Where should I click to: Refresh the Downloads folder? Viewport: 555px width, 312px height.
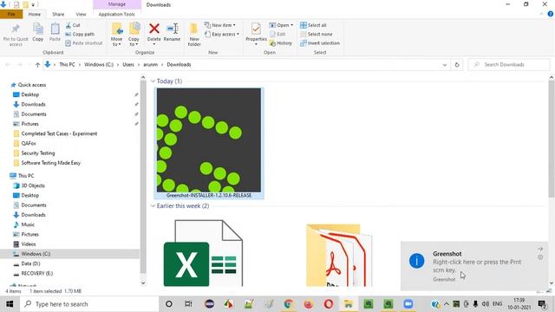tap(457, 65)
